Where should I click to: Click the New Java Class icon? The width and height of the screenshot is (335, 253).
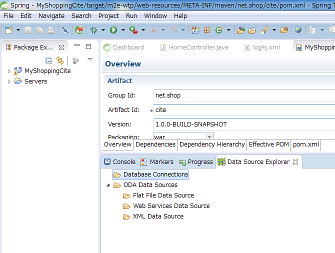coord(219,30)
